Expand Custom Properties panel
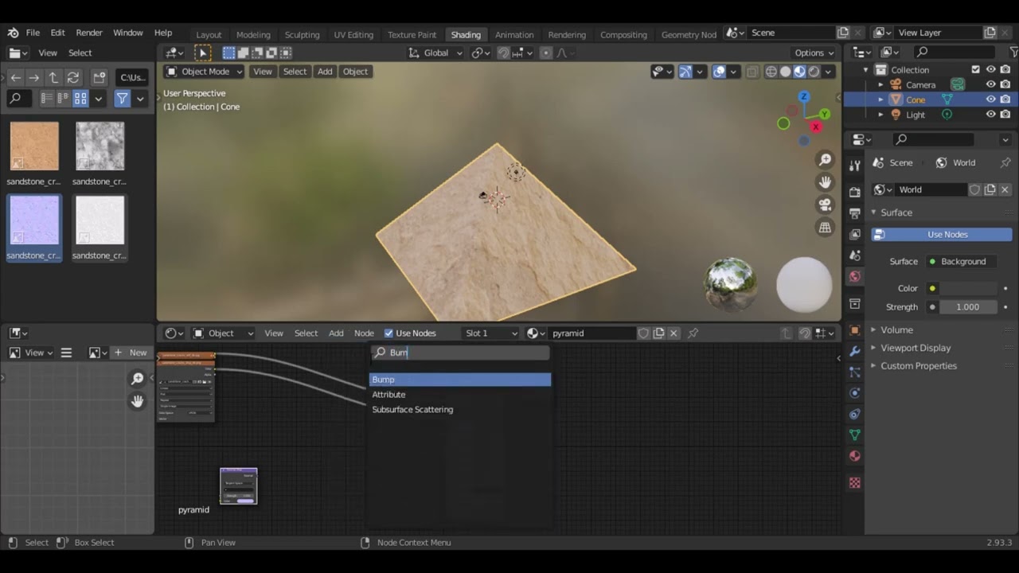Screen dimensions: 1019x573 (x=918, y=366)
